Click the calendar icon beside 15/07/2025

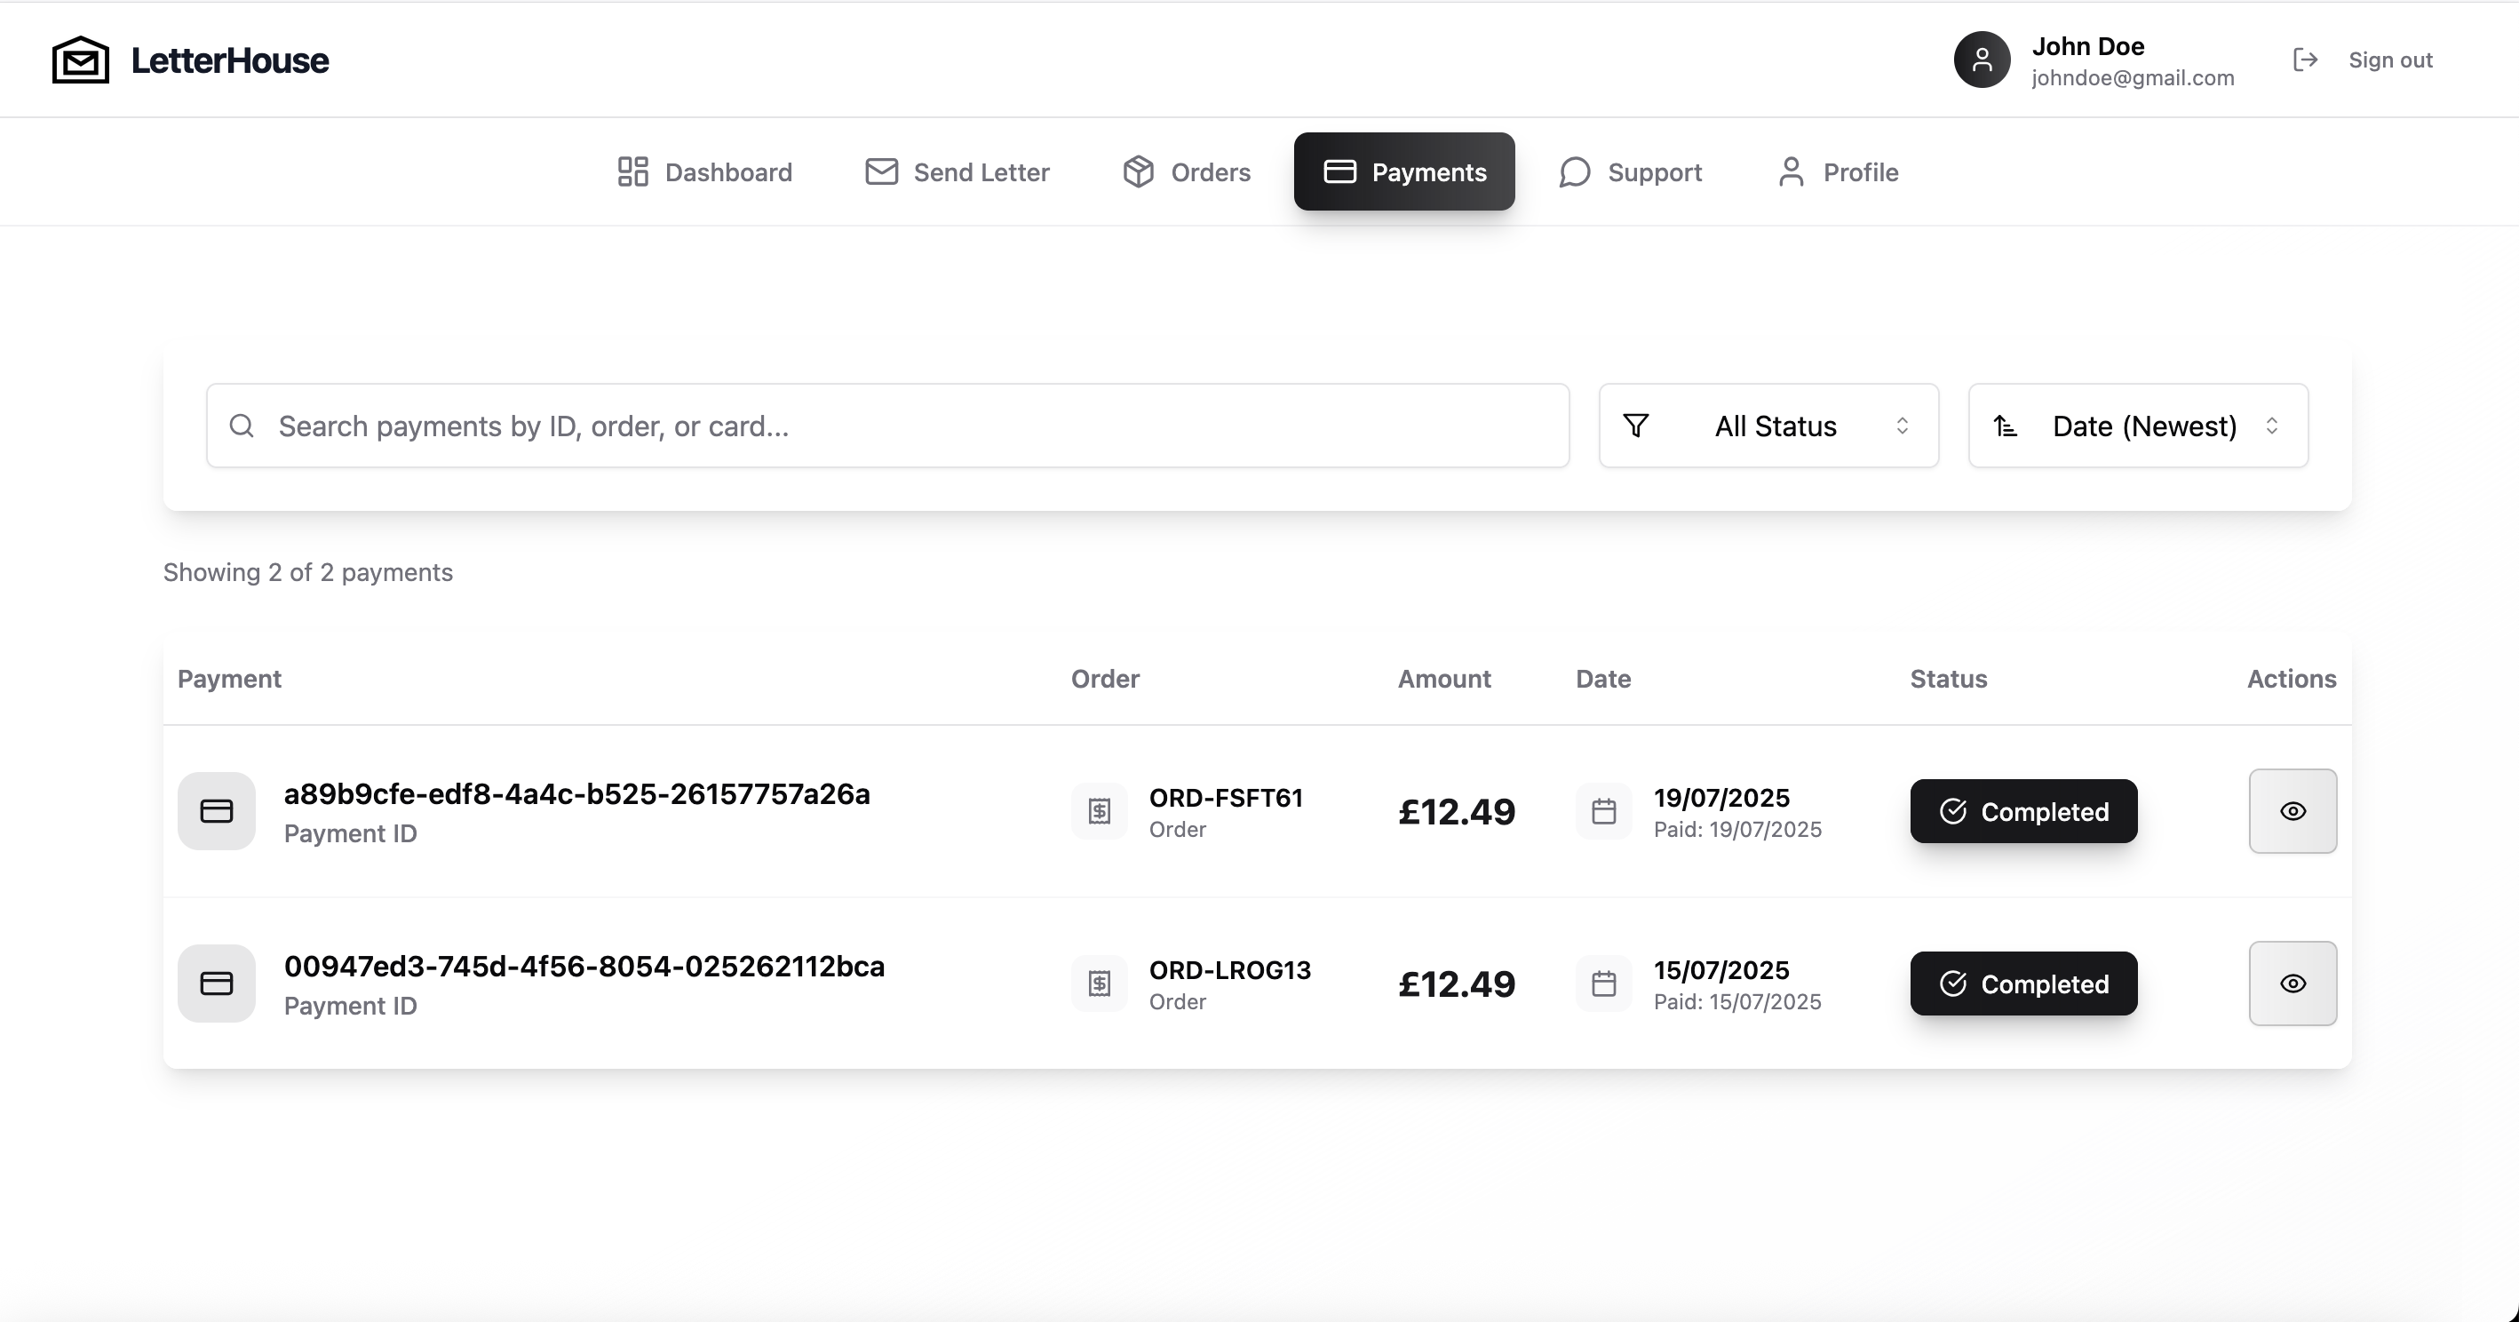(x=1604, y=984)
